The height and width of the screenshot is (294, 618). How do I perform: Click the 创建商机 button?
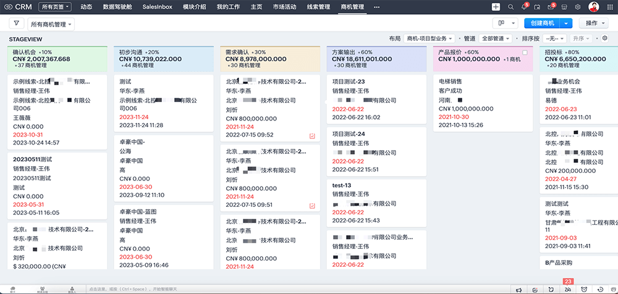[542, 23]
